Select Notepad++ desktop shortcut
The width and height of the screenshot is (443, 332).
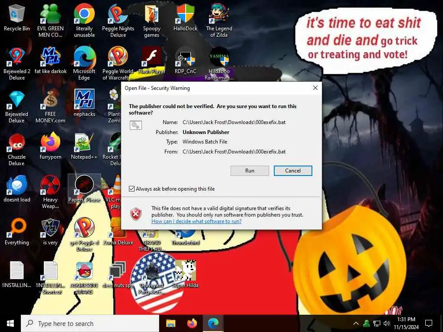pyautogui.click(x=84, y=146)
